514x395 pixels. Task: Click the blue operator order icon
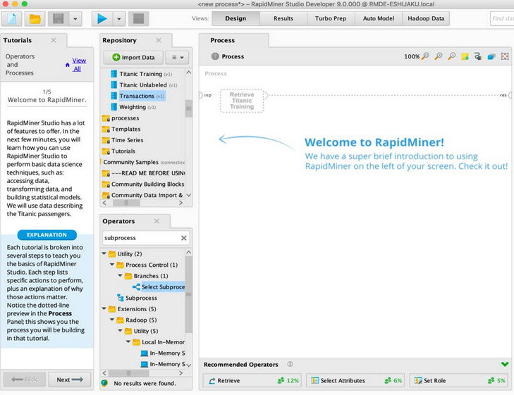tap(491, 56)
